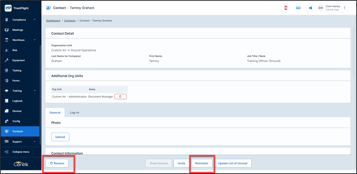Screen dimensions: 357x174
Task: Click the Reinstate button
Action: click(201, 163)
